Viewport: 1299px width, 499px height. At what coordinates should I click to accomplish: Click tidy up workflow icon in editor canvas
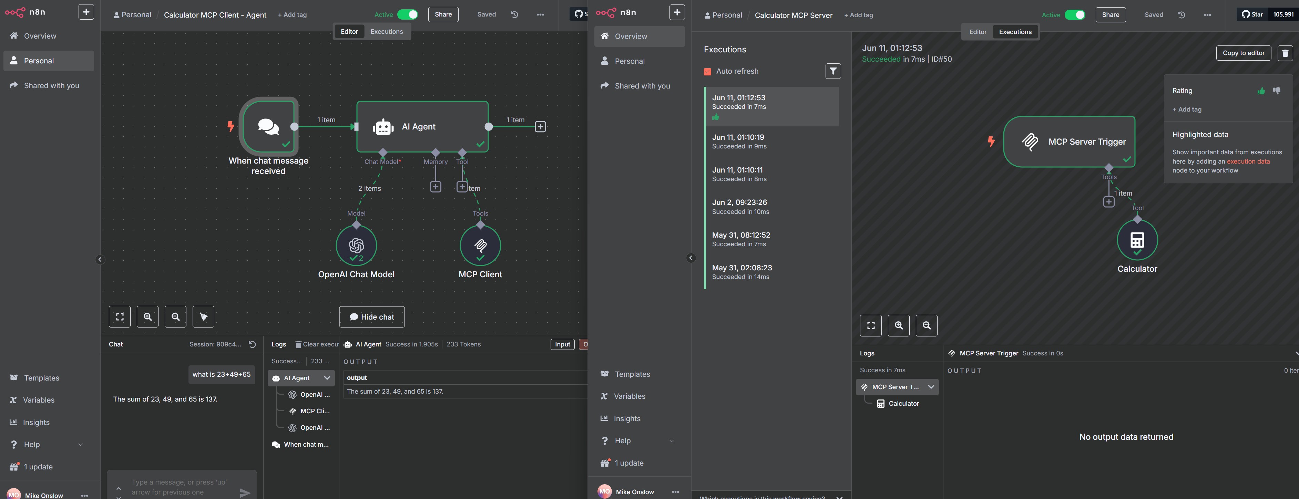pos(203,316)
